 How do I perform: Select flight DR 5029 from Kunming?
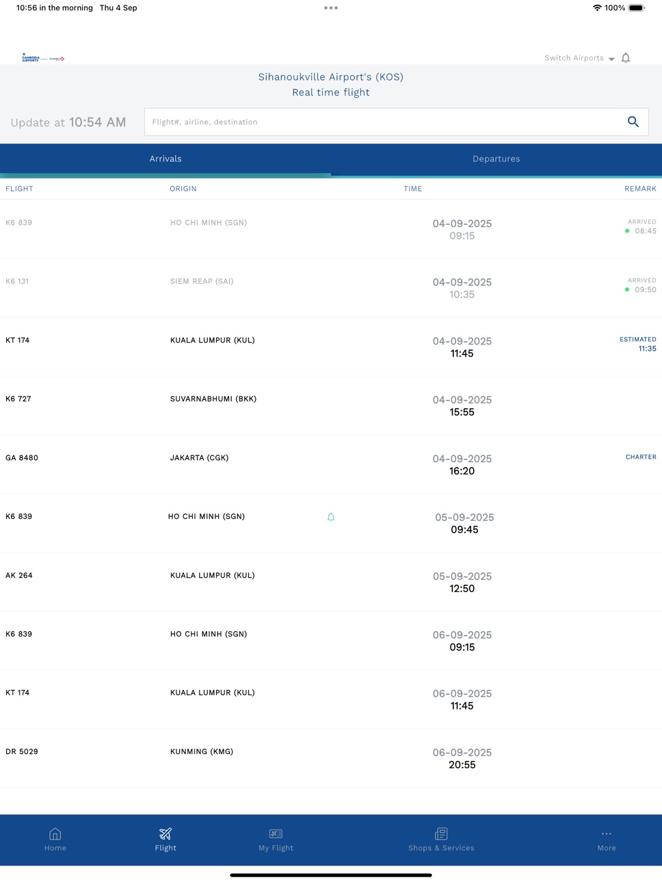click(331, 758)
